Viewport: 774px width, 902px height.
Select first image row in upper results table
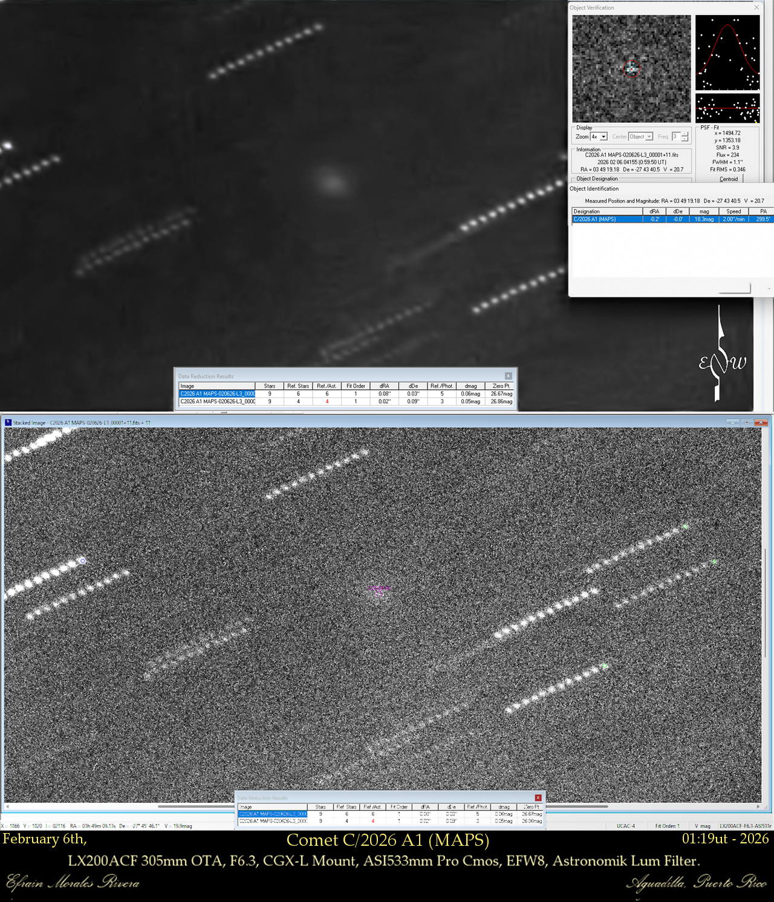click(217, 394)
